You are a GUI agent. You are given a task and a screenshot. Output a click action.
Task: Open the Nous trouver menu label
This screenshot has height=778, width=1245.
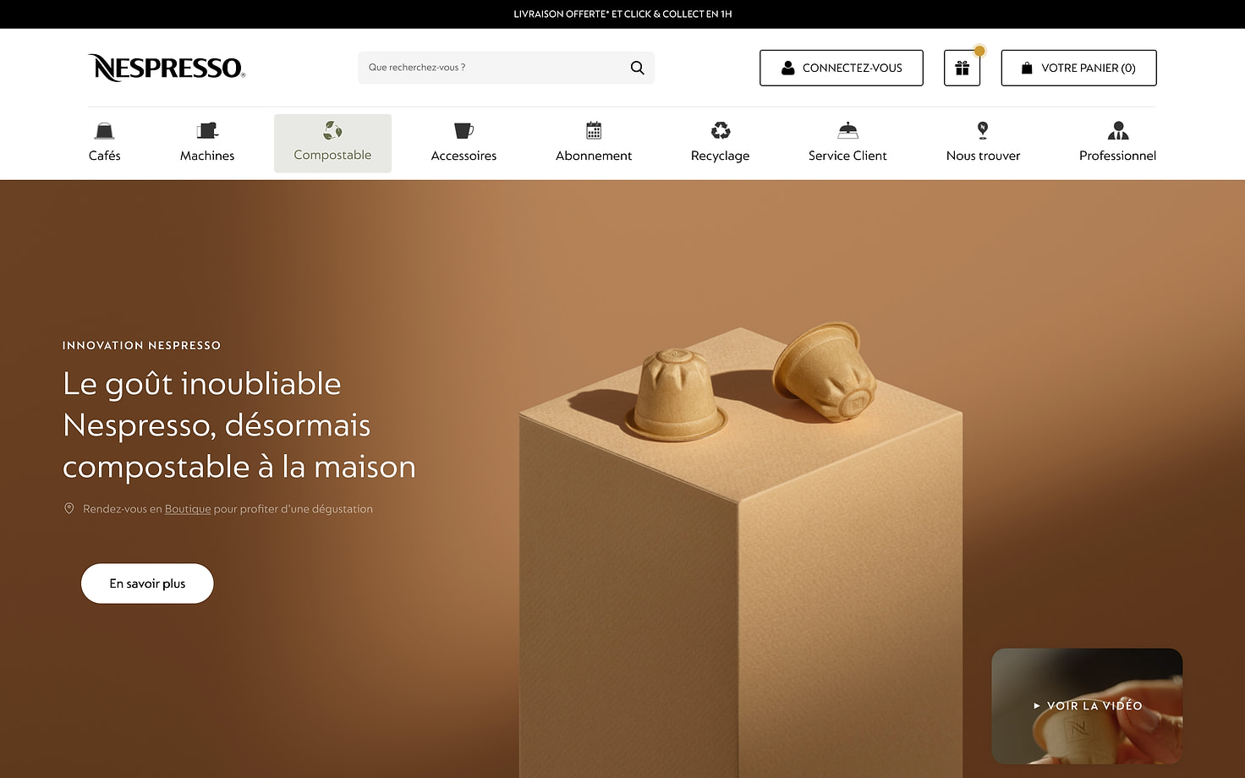983,156
